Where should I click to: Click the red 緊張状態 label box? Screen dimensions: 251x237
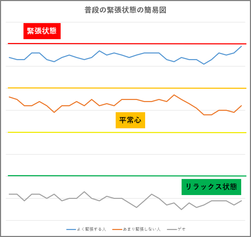tap(42, 31)
